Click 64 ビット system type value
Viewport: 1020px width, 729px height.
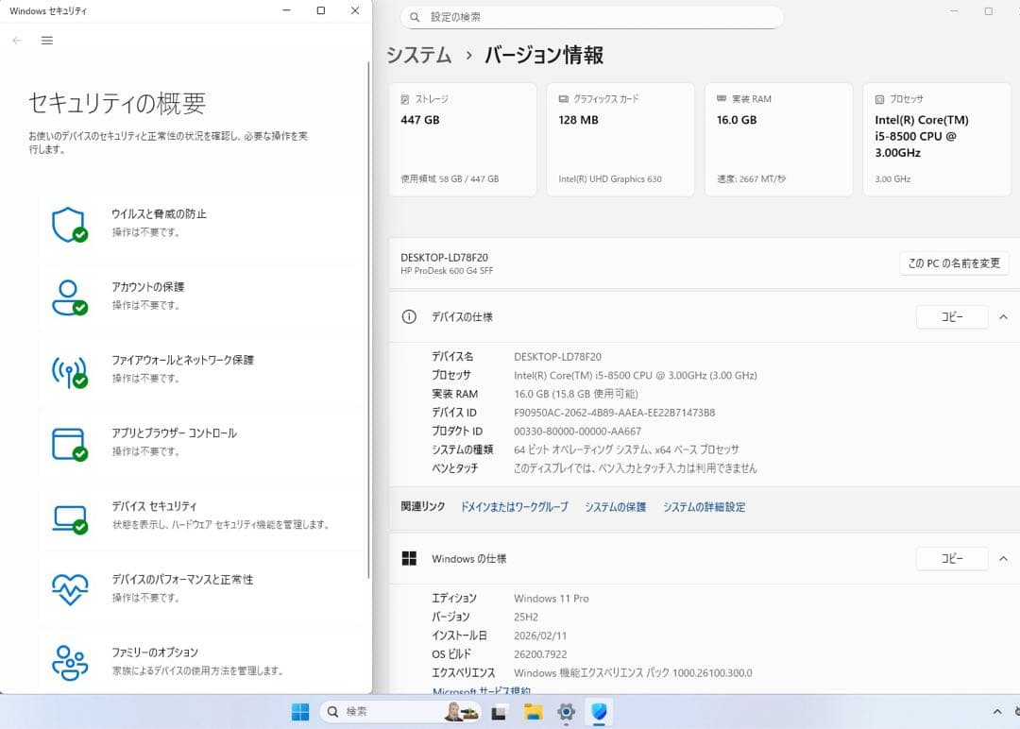tap(626, 449)
